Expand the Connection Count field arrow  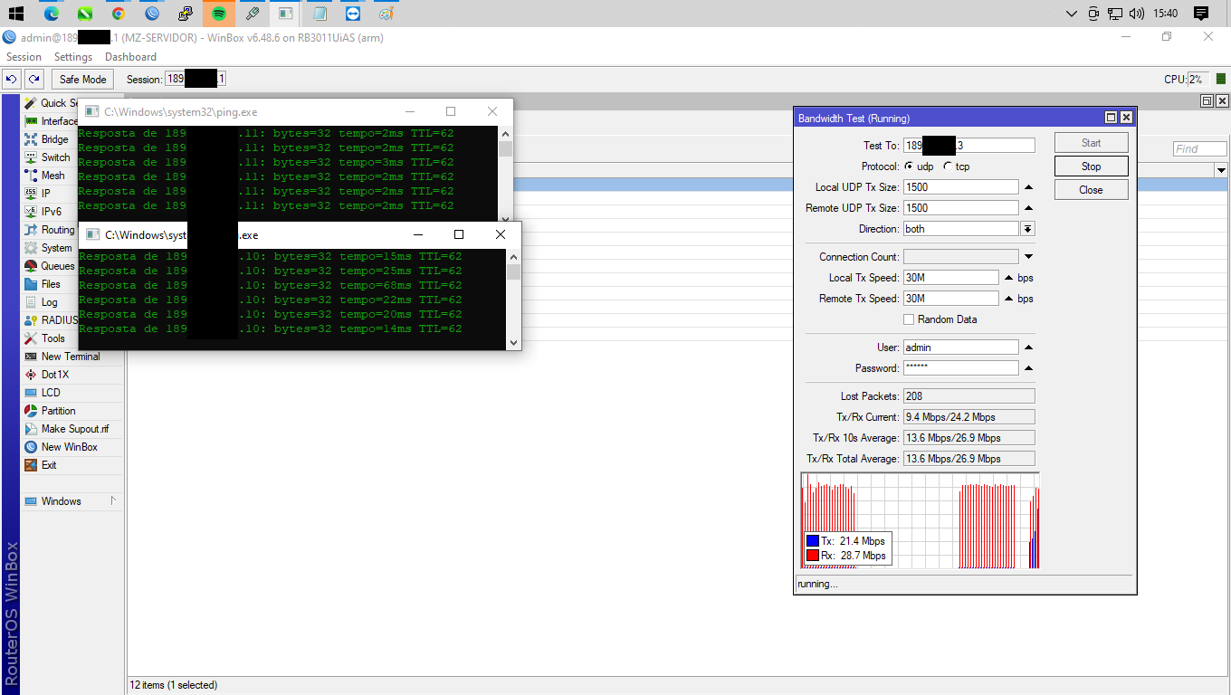point(1028,257)
